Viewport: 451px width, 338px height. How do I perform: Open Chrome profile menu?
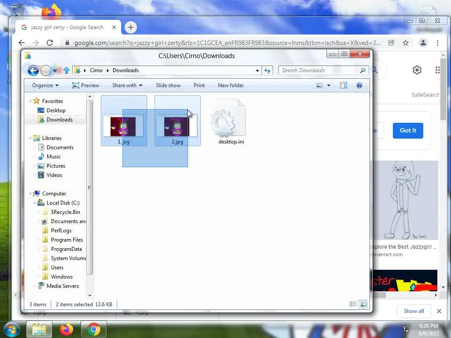click(423, 43)
